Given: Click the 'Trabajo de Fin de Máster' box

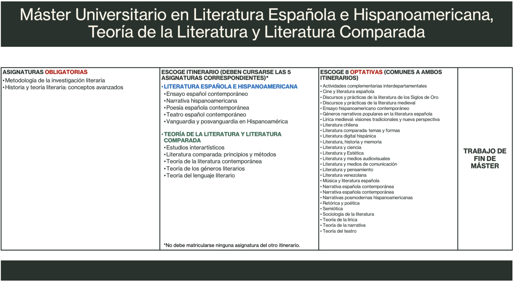Looking at the screenshot, I should [485, 159].
